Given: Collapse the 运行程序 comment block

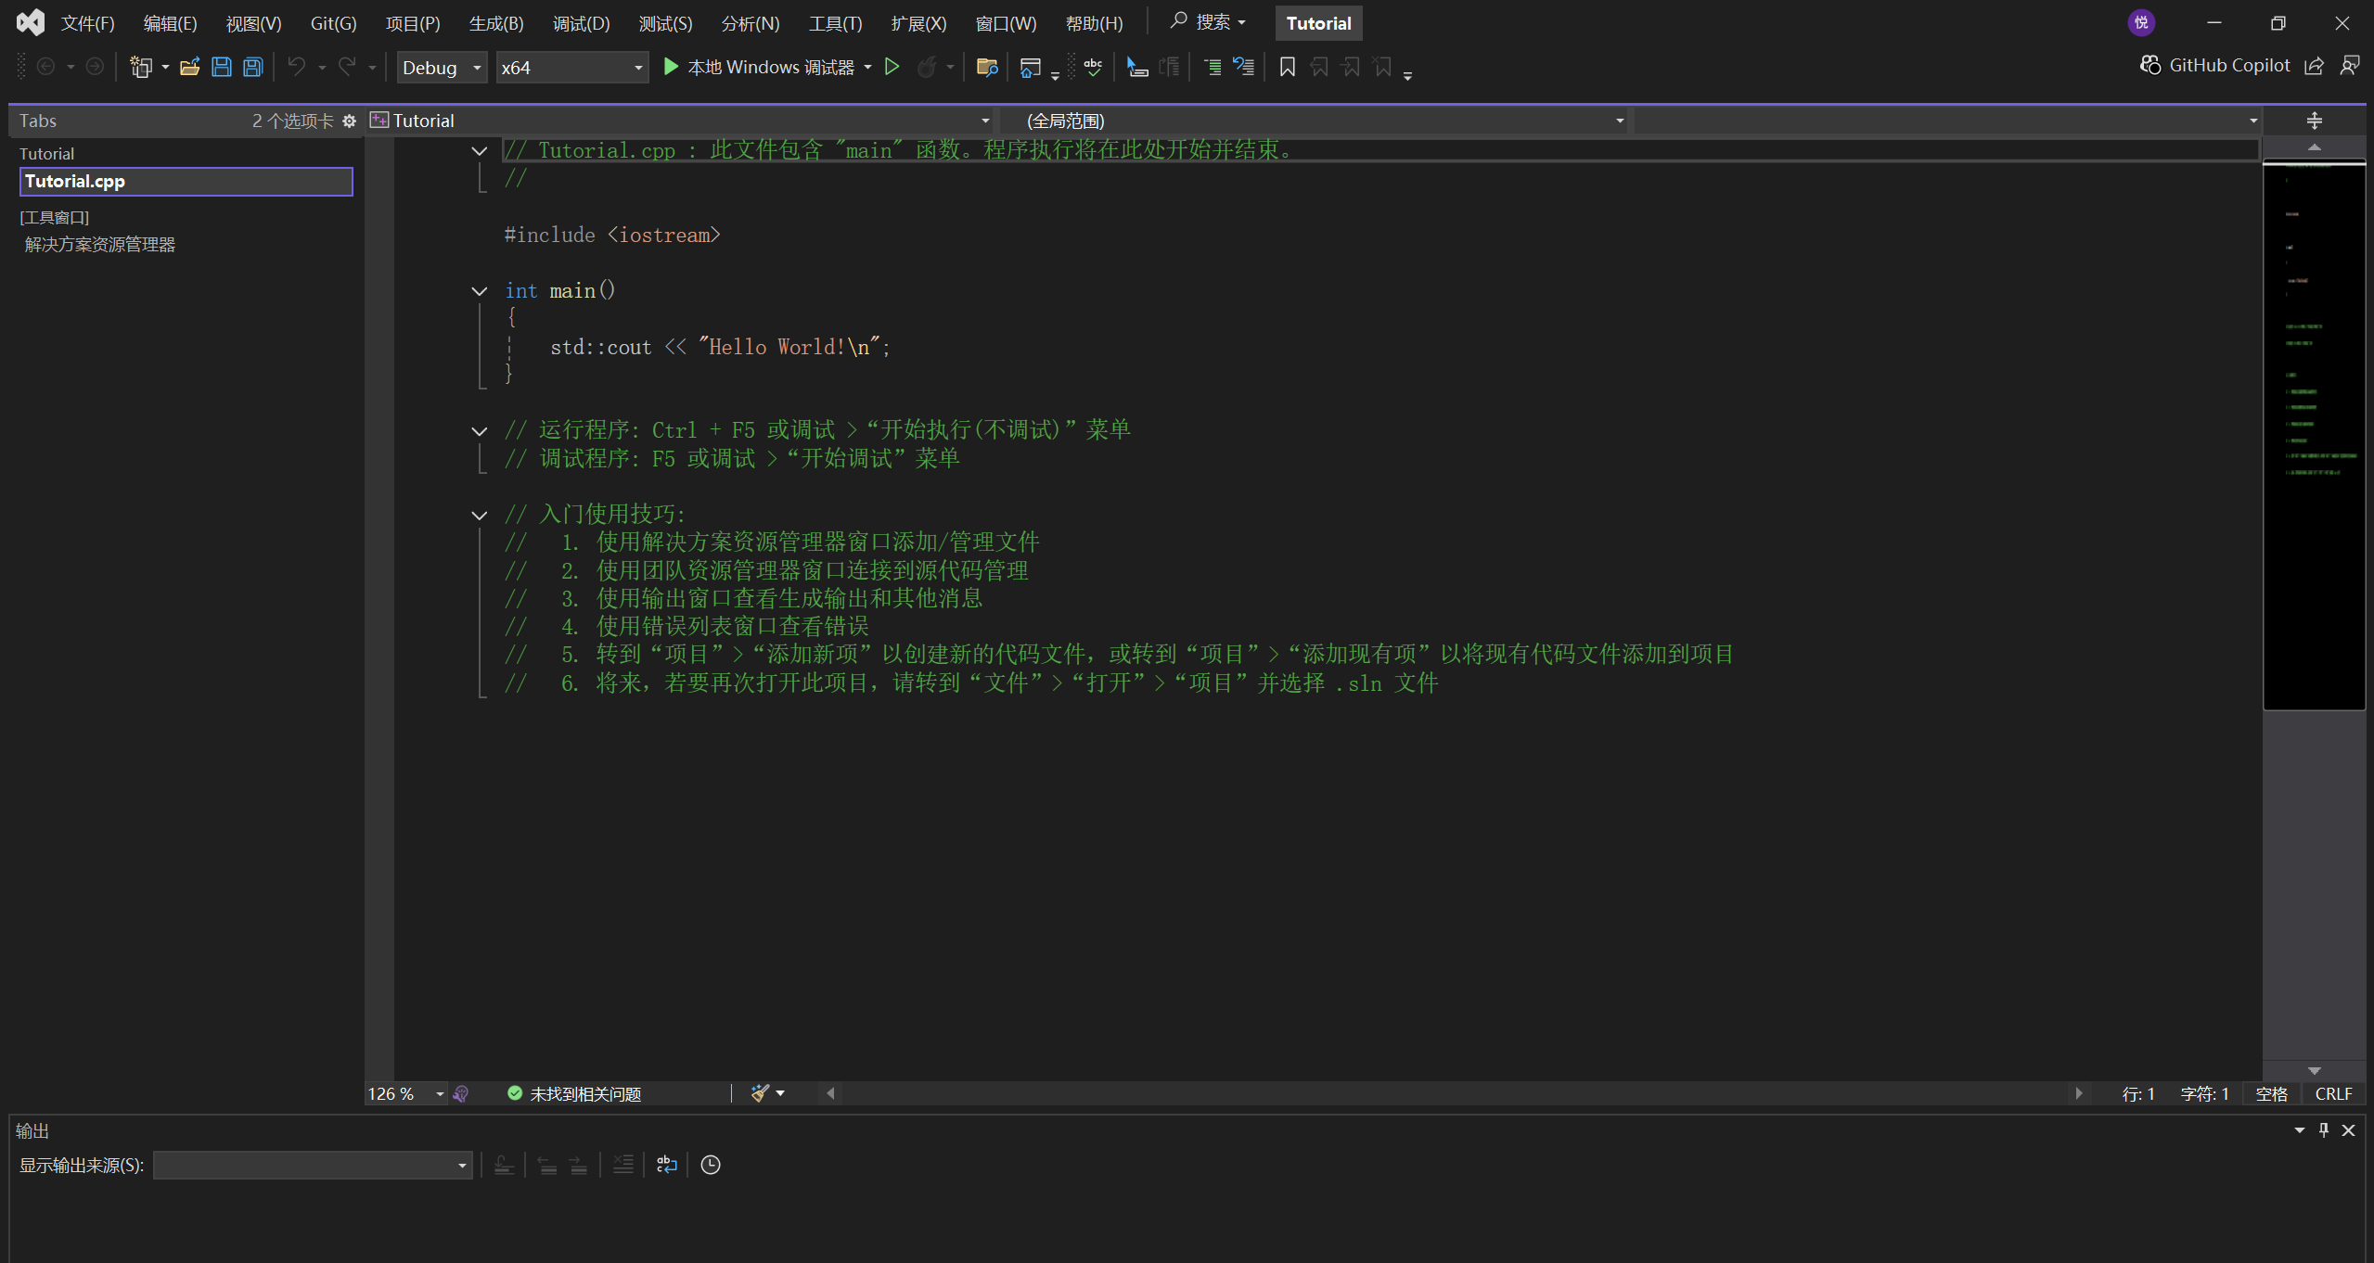Looking at the screenshot, I should point(480,431).
